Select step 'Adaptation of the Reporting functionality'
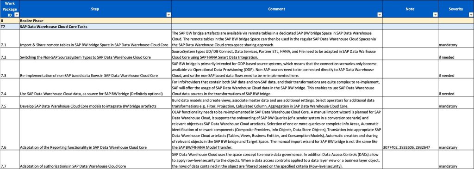The height and width of the screenshot is (169, 474). pos(95,130)
